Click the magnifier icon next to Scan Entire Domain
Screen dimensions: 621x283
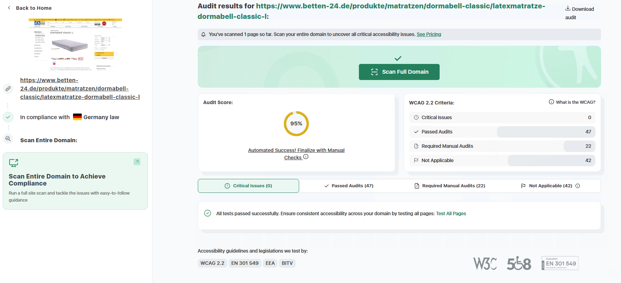click(x=8, y=139)
